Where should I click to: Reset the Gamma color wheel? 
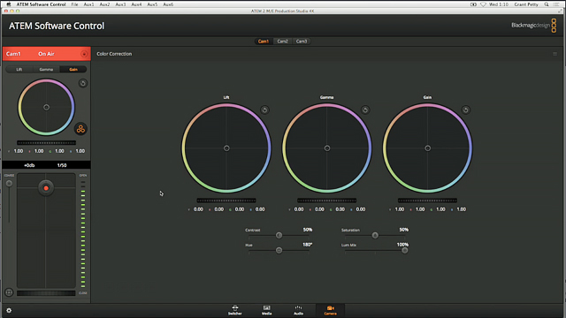pyautogui.click(x=365, y=110)
